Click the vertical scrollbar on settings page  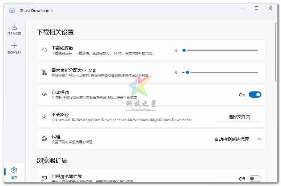pos(276,52)
